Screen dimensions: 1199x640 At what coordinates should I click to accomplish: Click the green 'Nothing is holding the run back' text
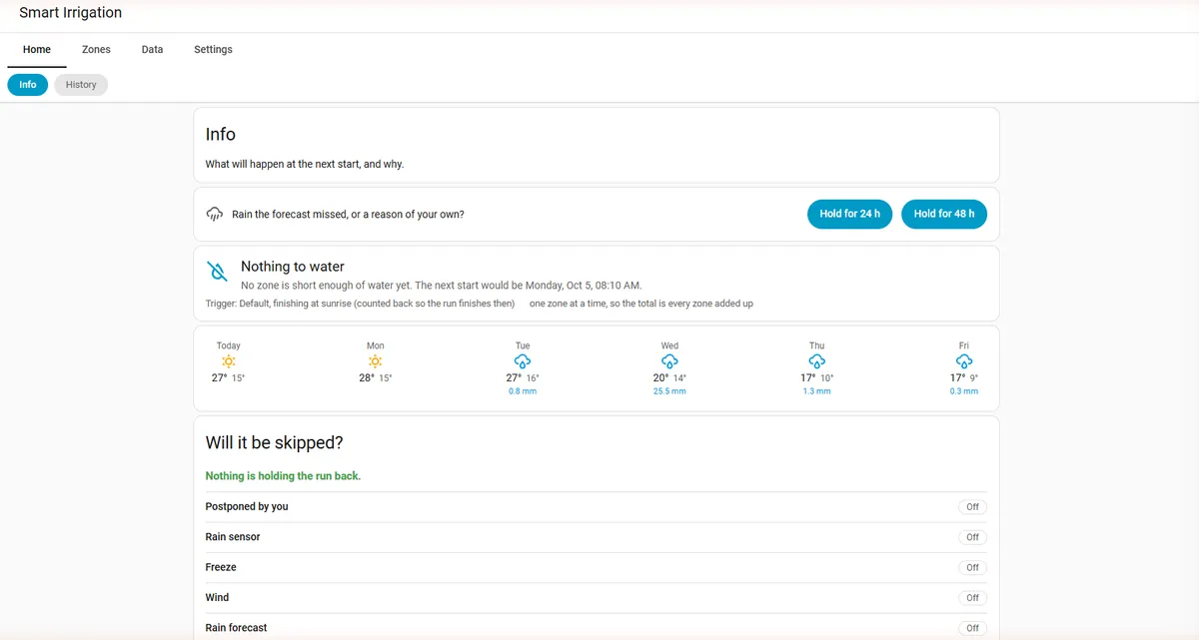tap(283, 476)
